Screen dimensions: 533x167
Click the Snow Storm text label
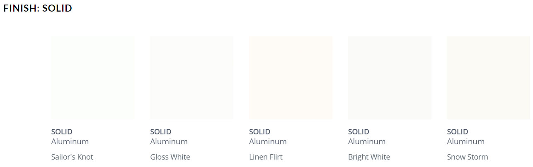[x=468, y=157]
